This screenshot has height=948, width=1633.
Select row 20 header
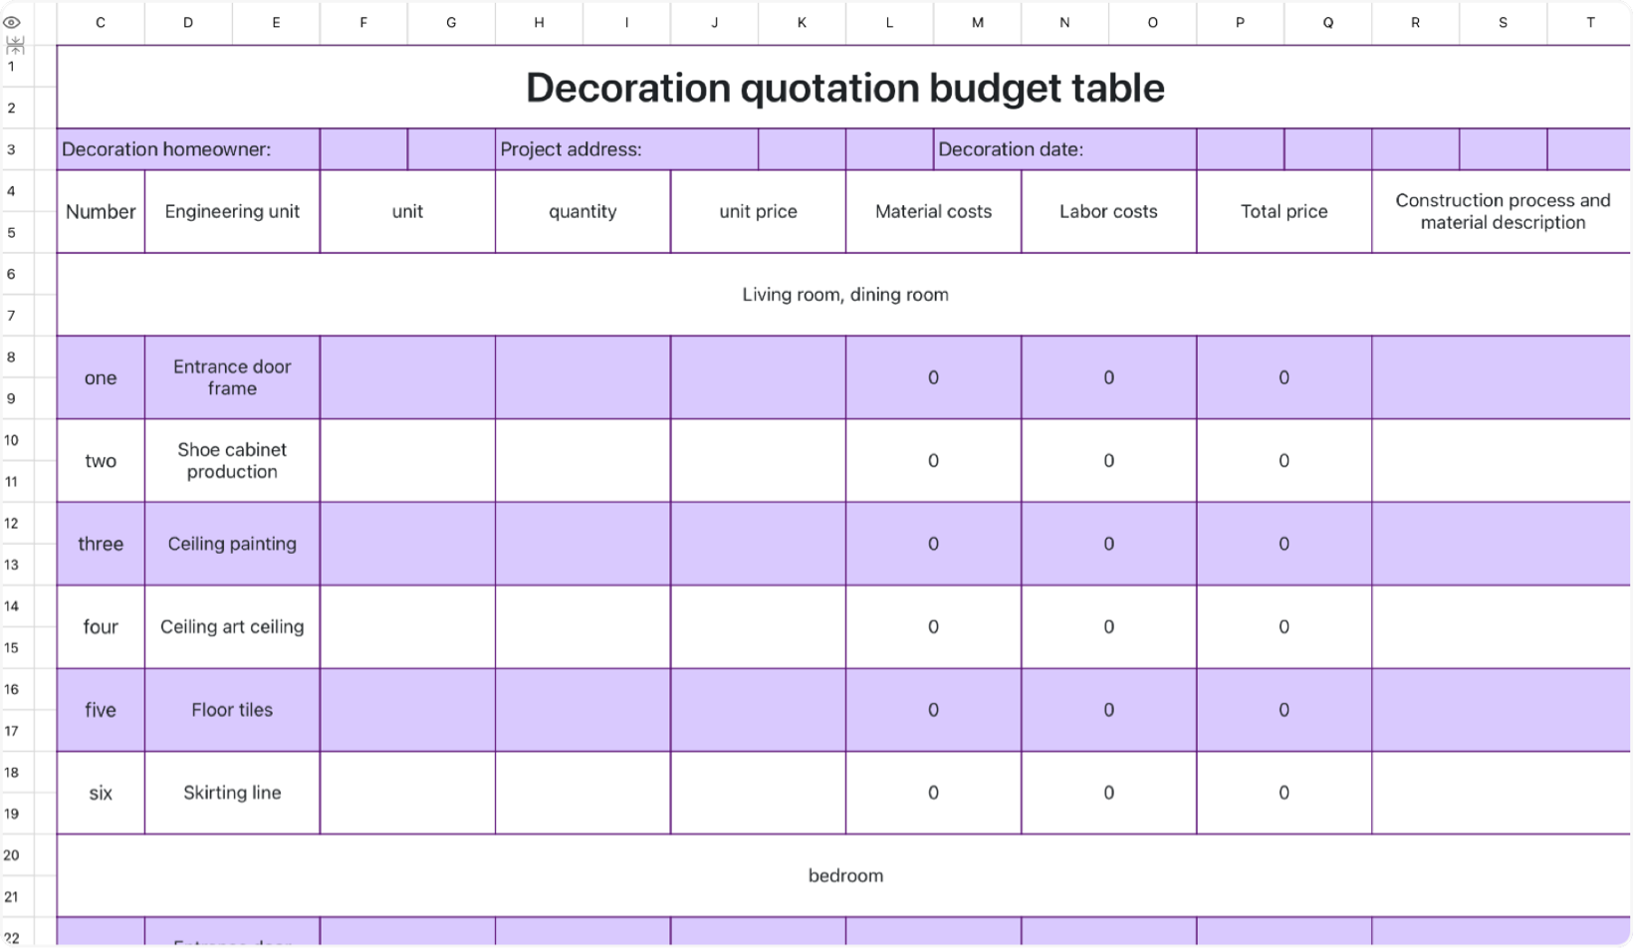[12, 854]
